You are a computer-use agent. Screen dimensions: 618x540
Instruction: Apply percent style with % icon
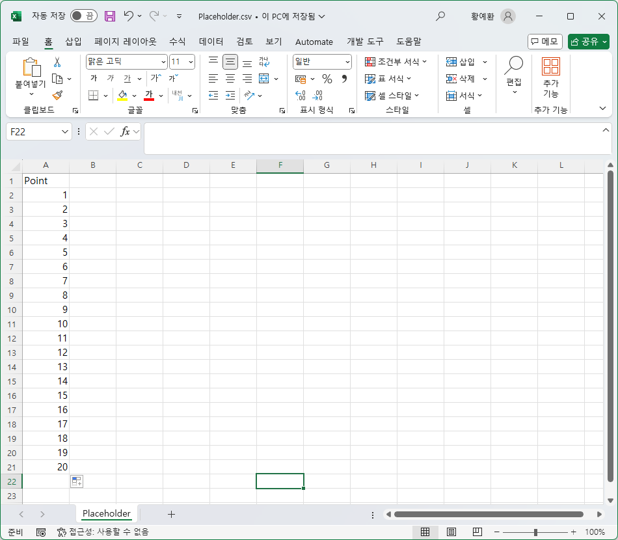(327, 79)
